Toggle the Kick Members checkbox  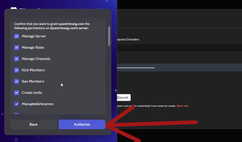click(x=17, y=70)
